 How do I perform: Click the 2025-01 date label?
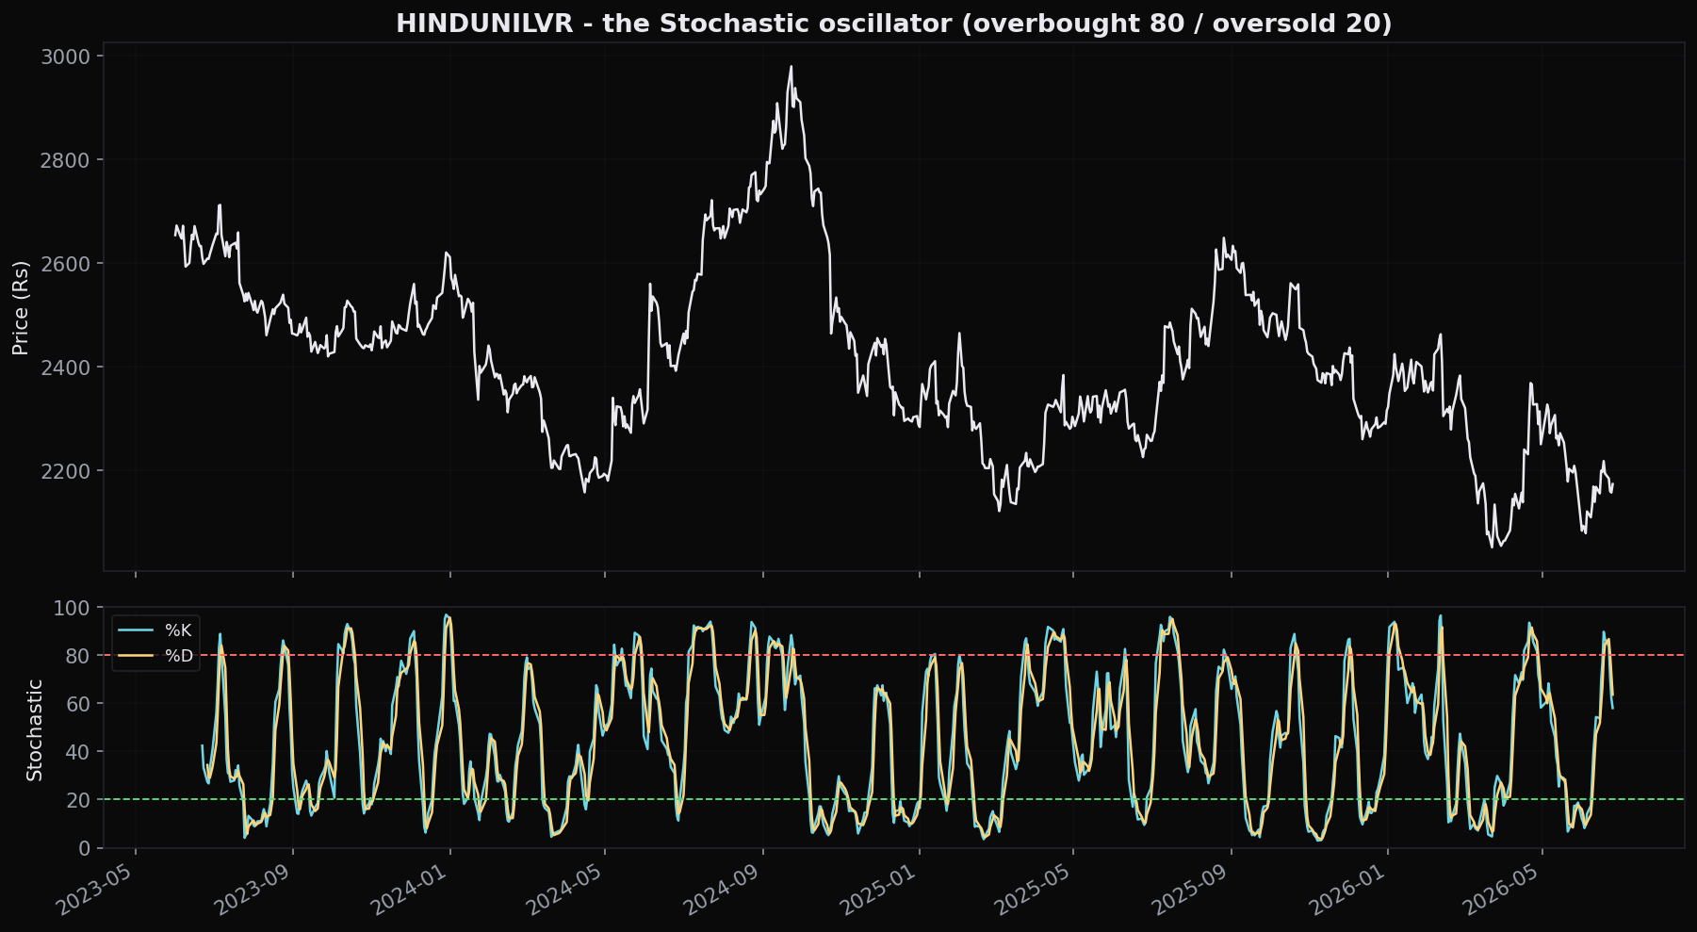pyautogui.click(x=881, y=890)
